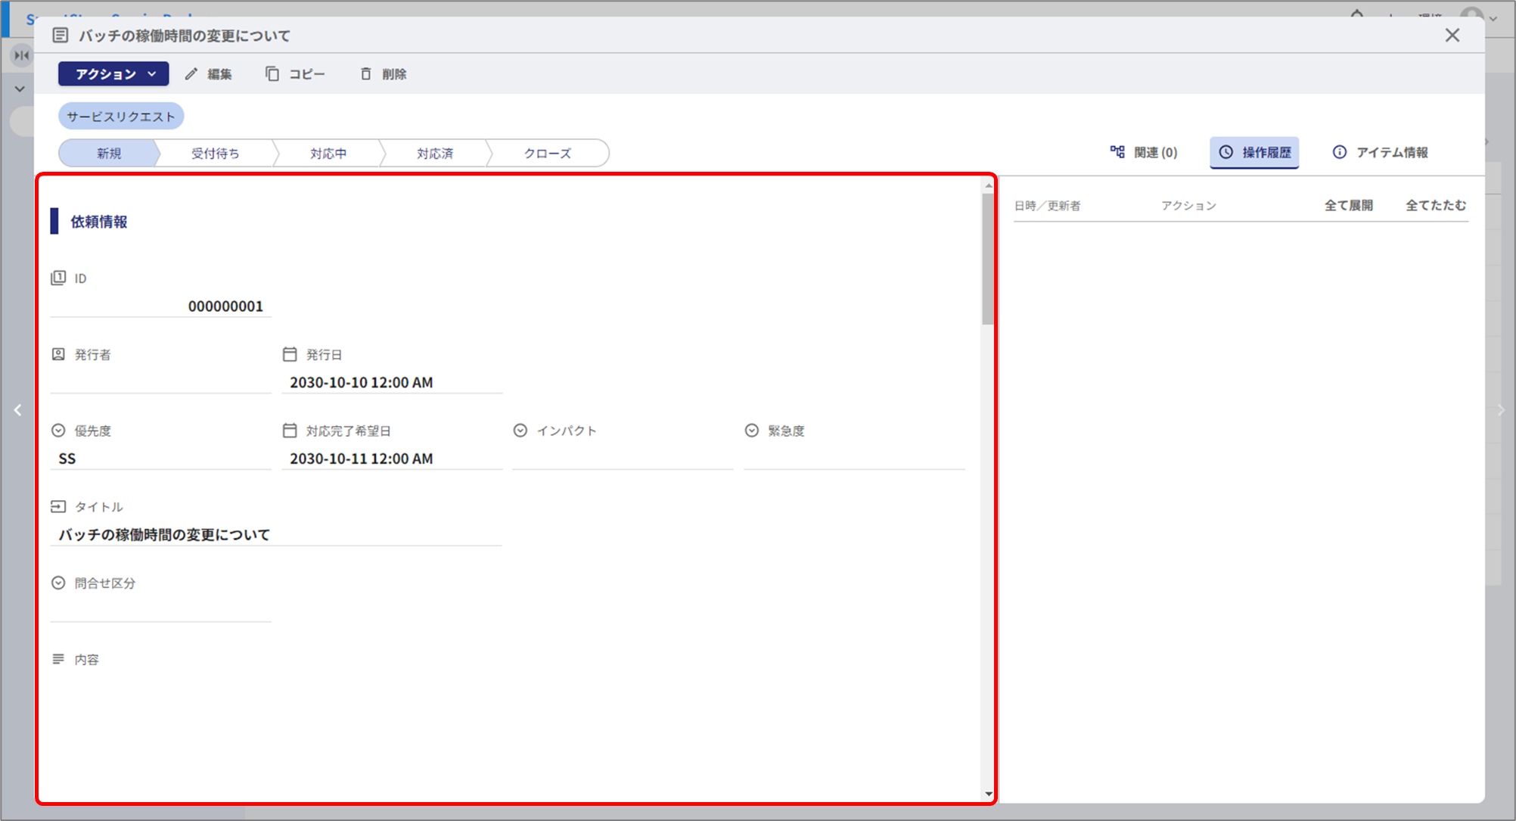This screenshot has width=1516, height=821.
Task: Select the クローズ status step
Action: pos(547,154)
